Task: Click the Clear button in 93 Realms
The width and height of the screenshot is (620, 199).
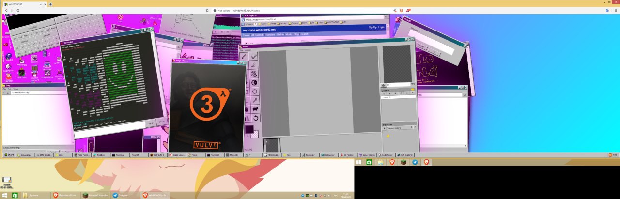Action: pyautogui.click(x=162, y=122)
